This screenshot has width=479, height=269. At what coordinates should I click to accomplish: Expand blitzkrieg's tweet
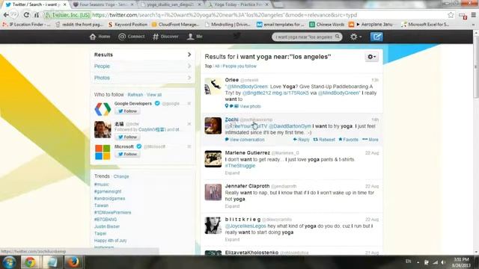click(x=232, y=240)
